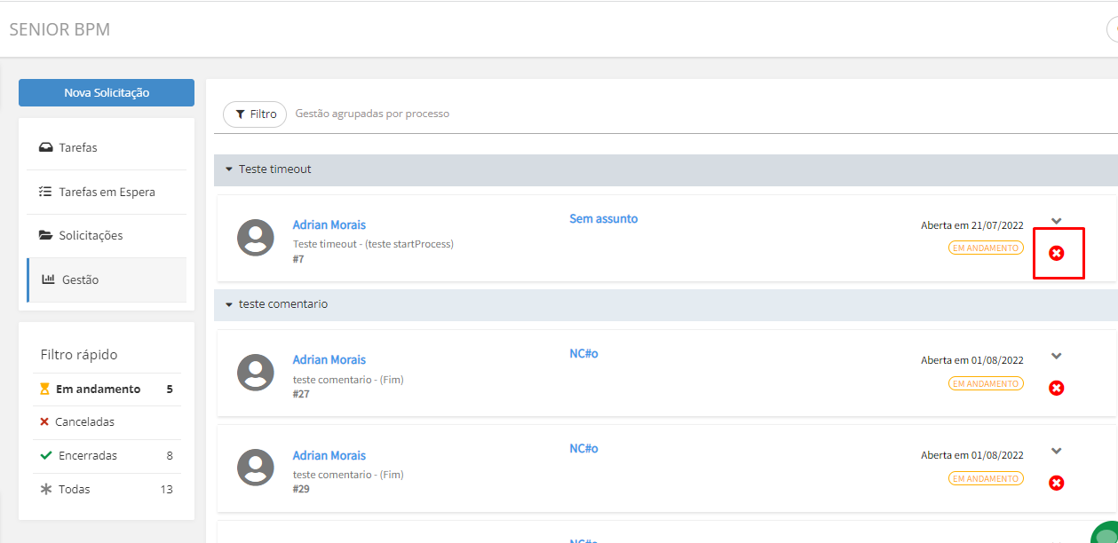The width and height of the screenshot is (1118, 543).
Task: Open the Filtro filter button
Action: tap(255, 114)
